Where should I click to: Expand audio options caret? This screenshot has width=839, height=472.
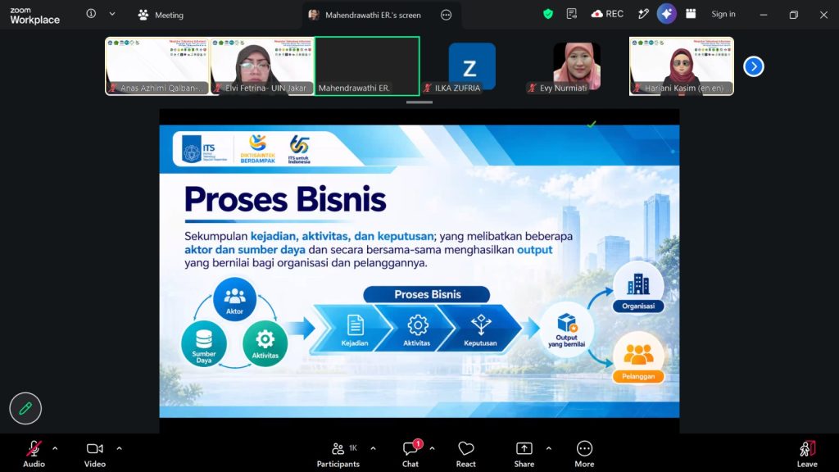pyautogui.click(x=55, y=448)
